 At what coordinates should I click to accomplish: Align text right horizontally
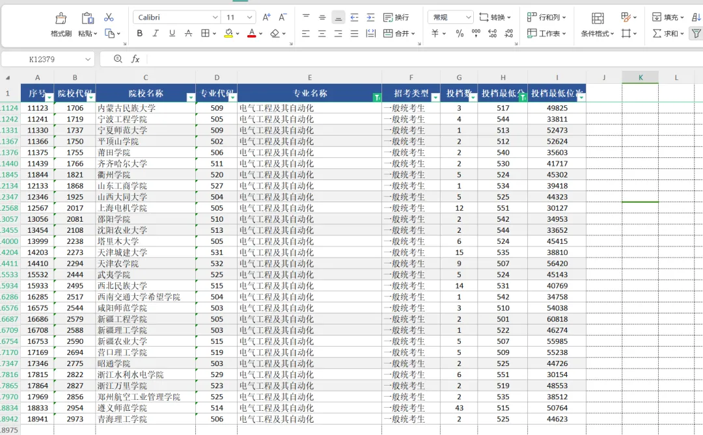338,33
